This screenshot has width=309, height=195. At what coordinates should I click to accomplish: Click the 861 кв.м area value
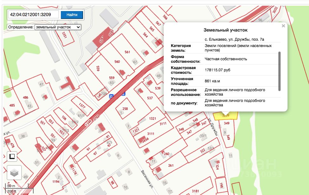[x=212, y=81]
